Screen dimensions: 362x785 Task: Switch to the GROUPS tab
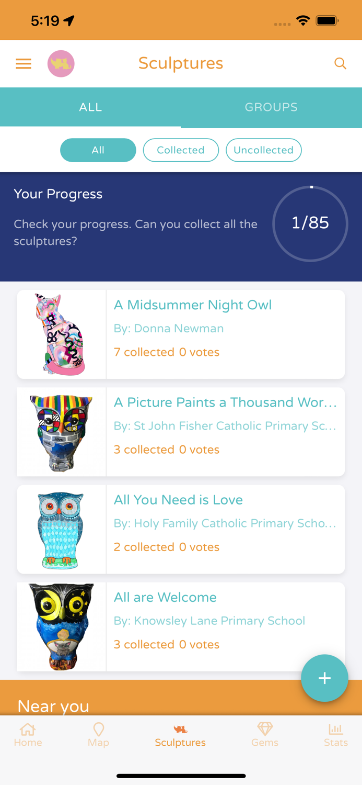click(271, 107)
